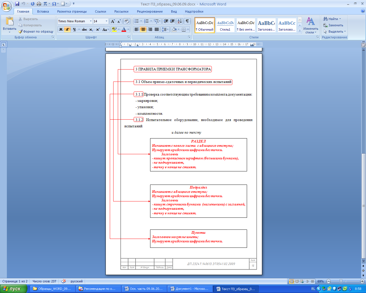
Task: Open Font dialog launcher in Шрифт group
Action: tap(129, 37)
